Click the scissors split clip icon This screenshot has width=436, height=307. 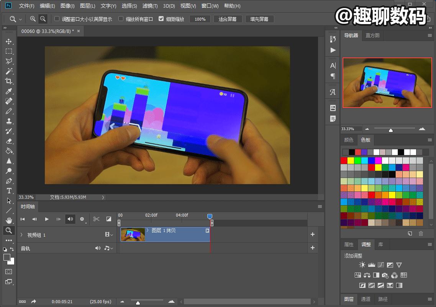pyautogui.click(x=96, y=219)
